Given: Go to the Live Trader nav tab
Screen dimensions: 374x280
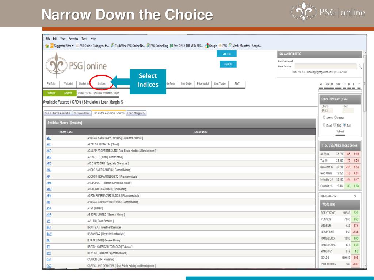Looking at the screenshot, I should tap(220, 84).
